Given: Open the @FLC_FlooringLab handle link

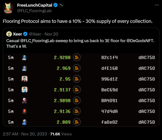Looking at the screenshot, I should [34, 11].
